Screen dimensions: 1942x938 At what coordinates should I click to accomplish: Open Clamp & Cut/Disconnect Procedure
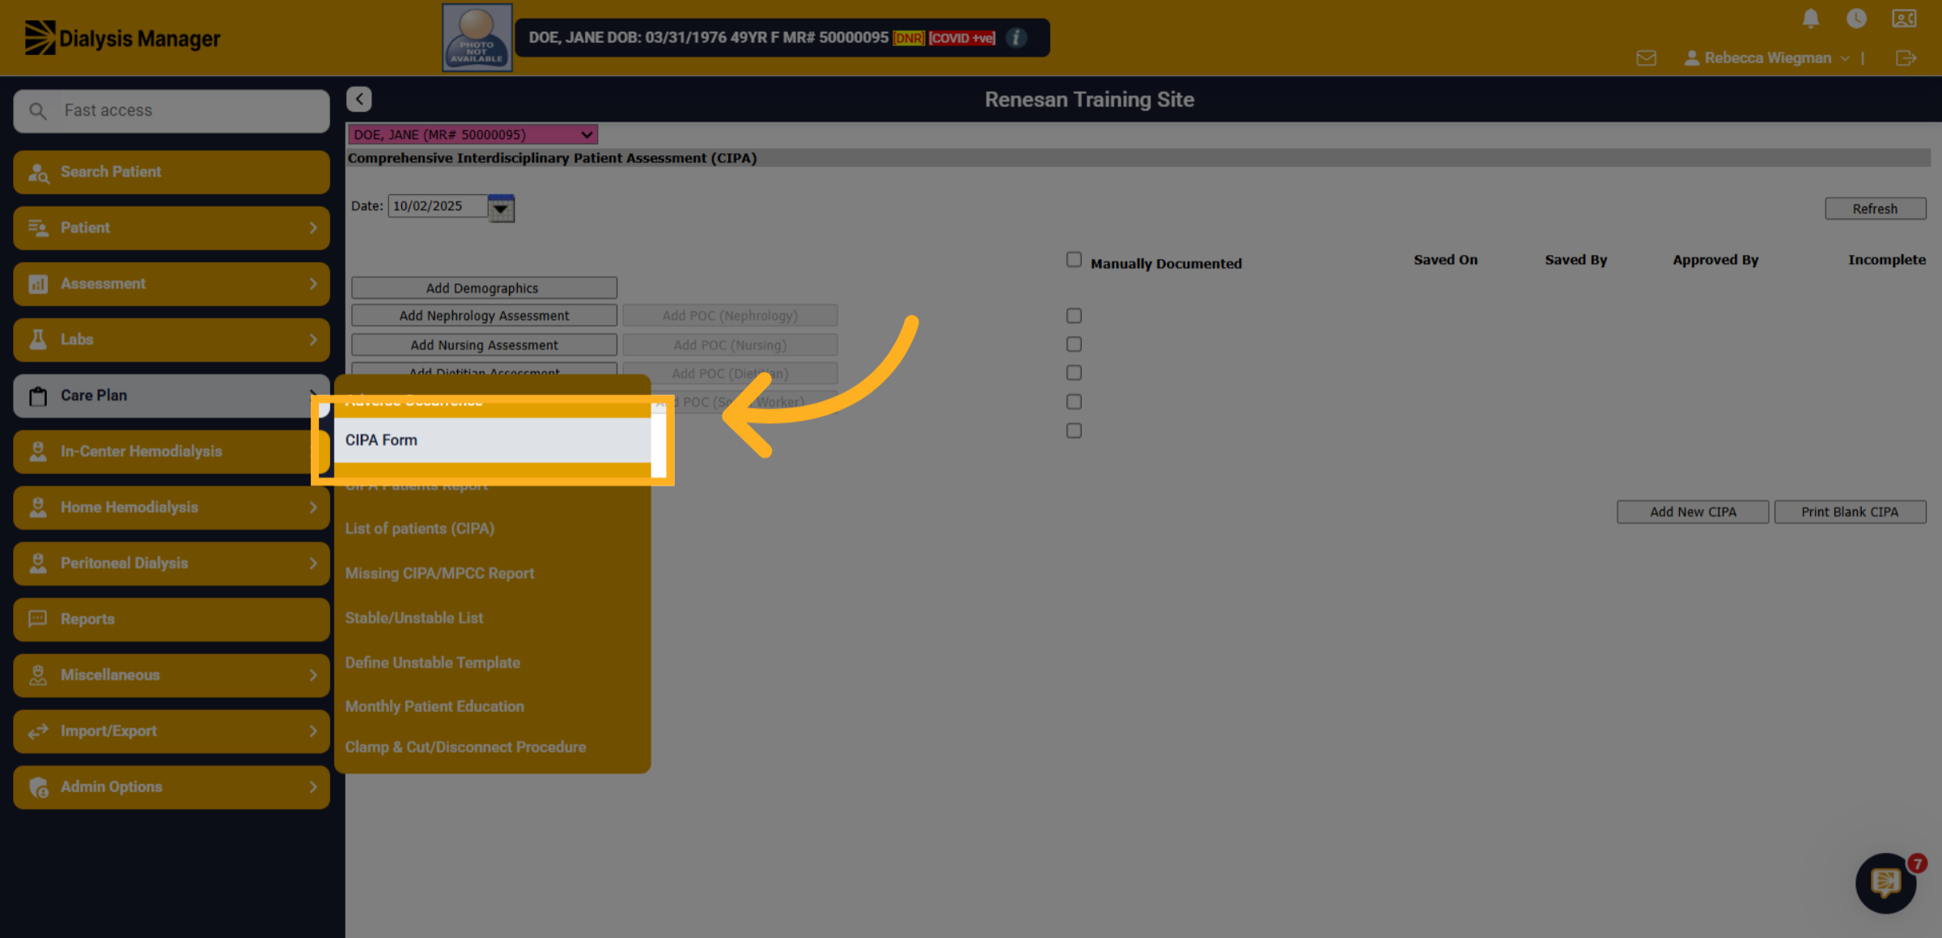pos(465,747)
